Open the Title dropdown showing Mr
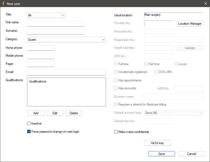The height and width of the screenshot is (162, 210). pyautogui.click(x=46, y=15)
